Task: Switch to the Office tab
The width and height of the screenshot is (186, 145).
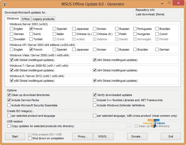Action: (x=26, y=19)
